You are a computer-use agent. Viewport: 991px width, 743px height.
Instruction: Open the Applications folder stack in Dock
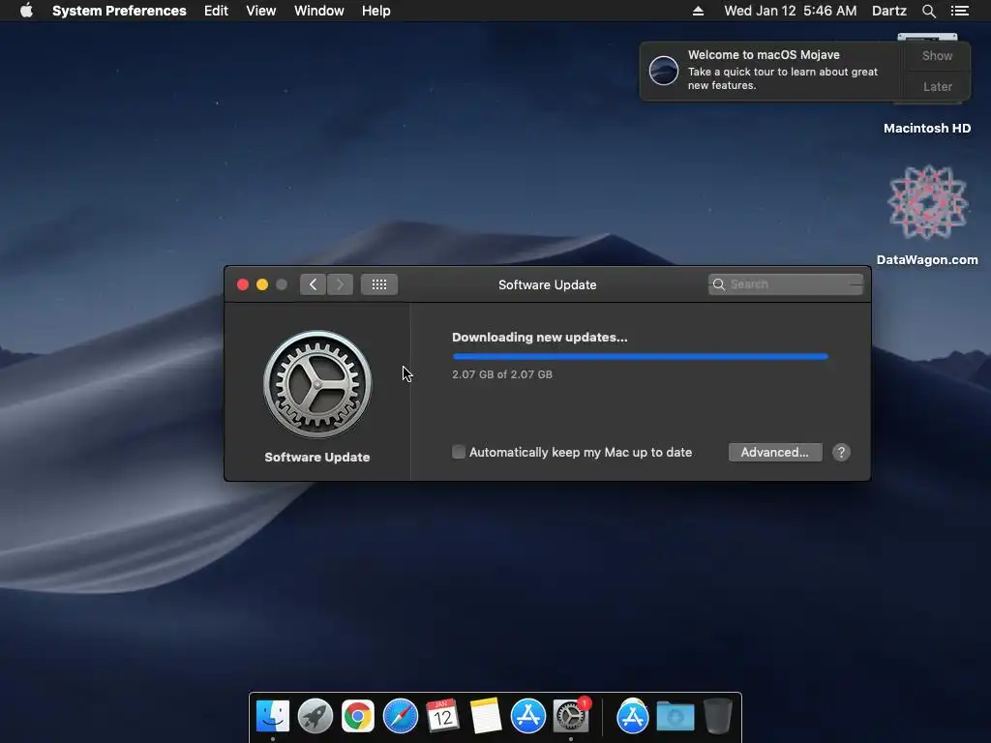point(633,716)
